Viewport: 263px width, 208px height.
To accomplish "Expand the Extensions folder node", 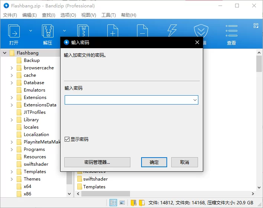I will point(12,98).
